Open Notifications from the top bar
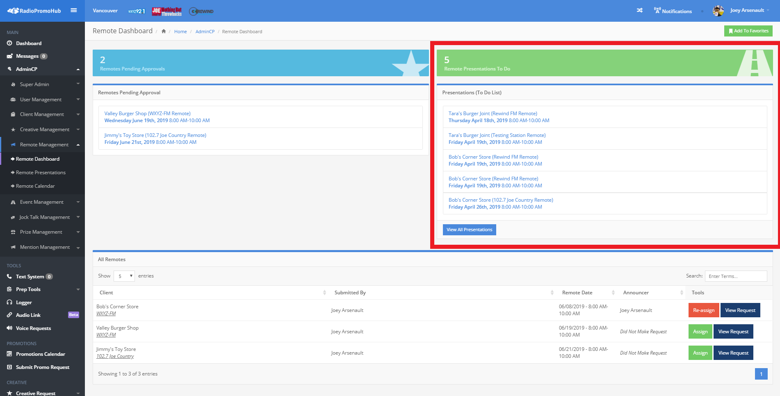Image resolution: width=780 pixels, height=396 pixels. click(x=673, y=11)
